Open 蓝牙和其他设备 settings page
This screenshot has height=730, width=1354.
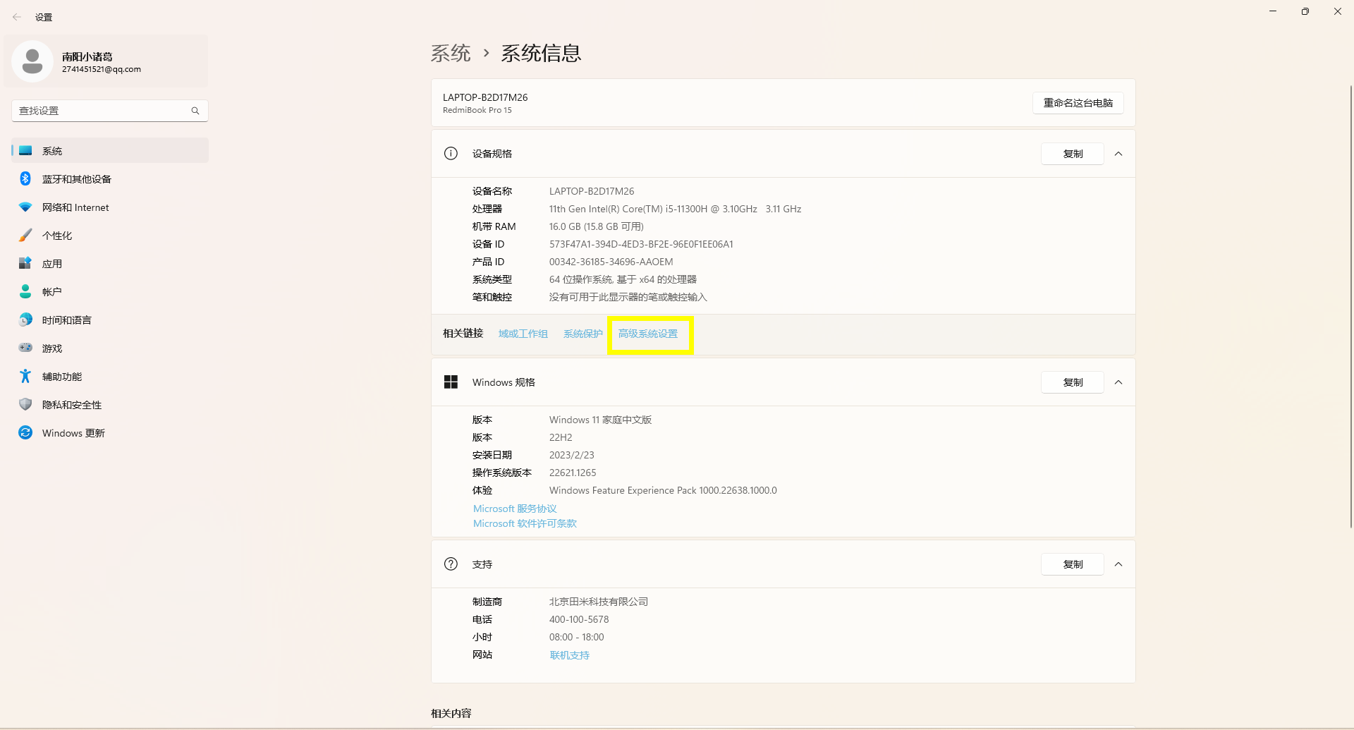(110, 178)
